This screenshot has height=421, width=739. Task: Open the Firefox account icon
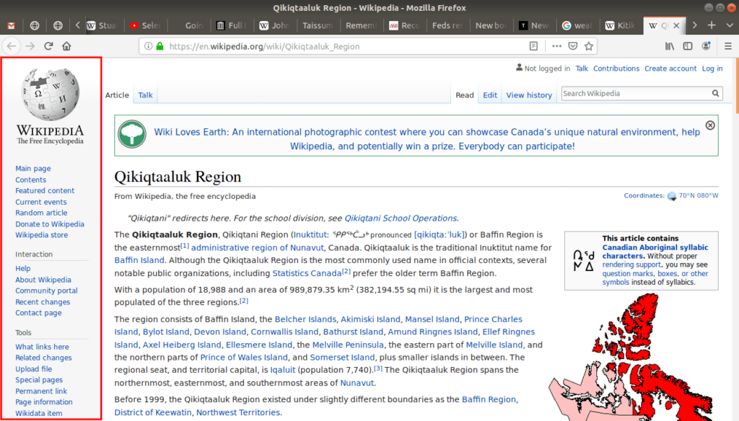pyautogui.click(x=706, y=46)
